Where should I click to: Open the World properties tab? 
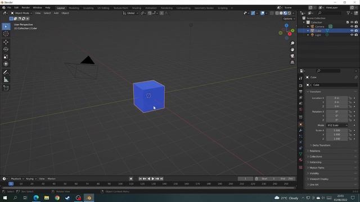[x=301, y=109]
